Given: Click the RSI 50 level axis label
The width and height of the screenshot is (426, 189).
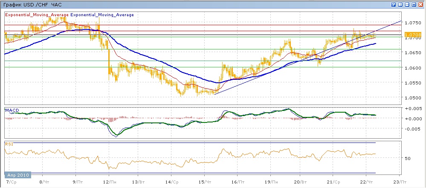Looking at the screenshot, I should point(407,158).
